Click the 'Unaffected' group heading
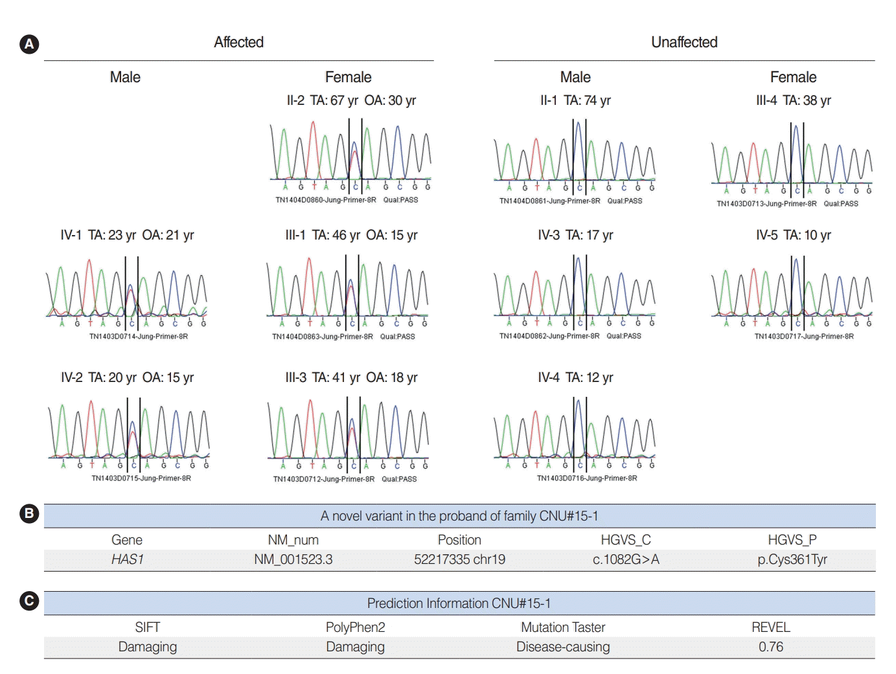896x674 pixels. [x=684, y=42]
